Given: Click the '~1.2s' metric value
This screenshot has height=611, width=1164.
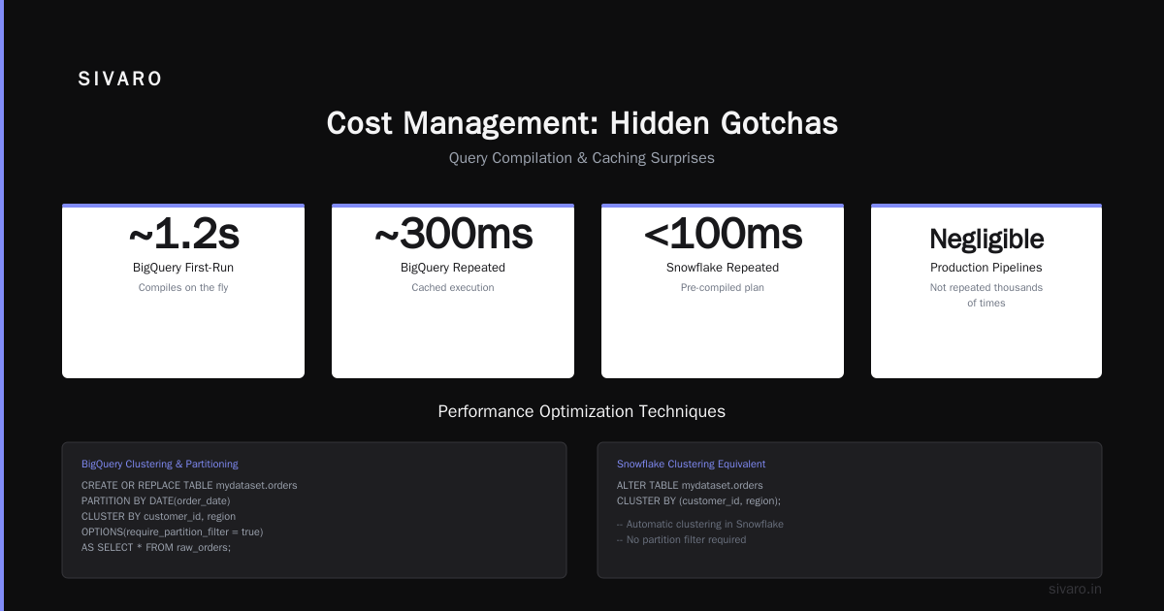Looking at the screenshot, I should coord(183,234).
